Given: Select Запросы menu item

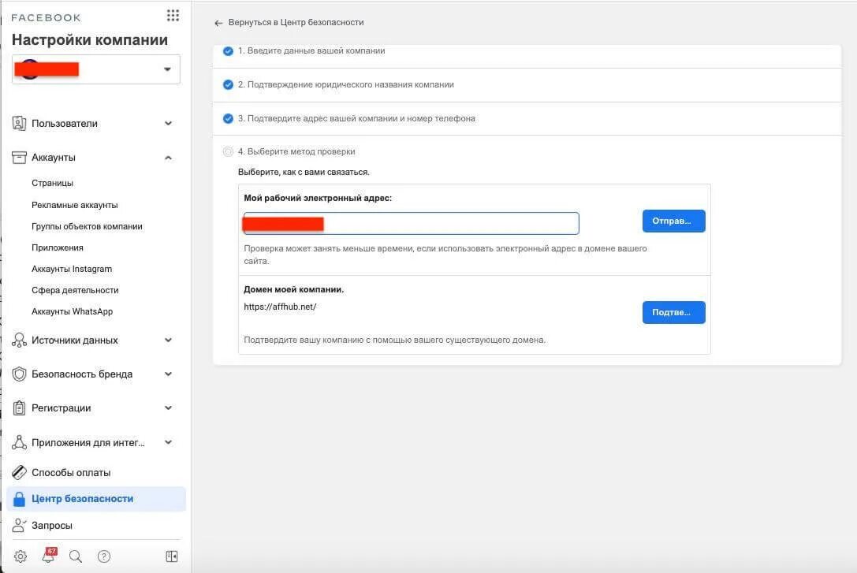Looking at the screenshot, I should [96, 526].
